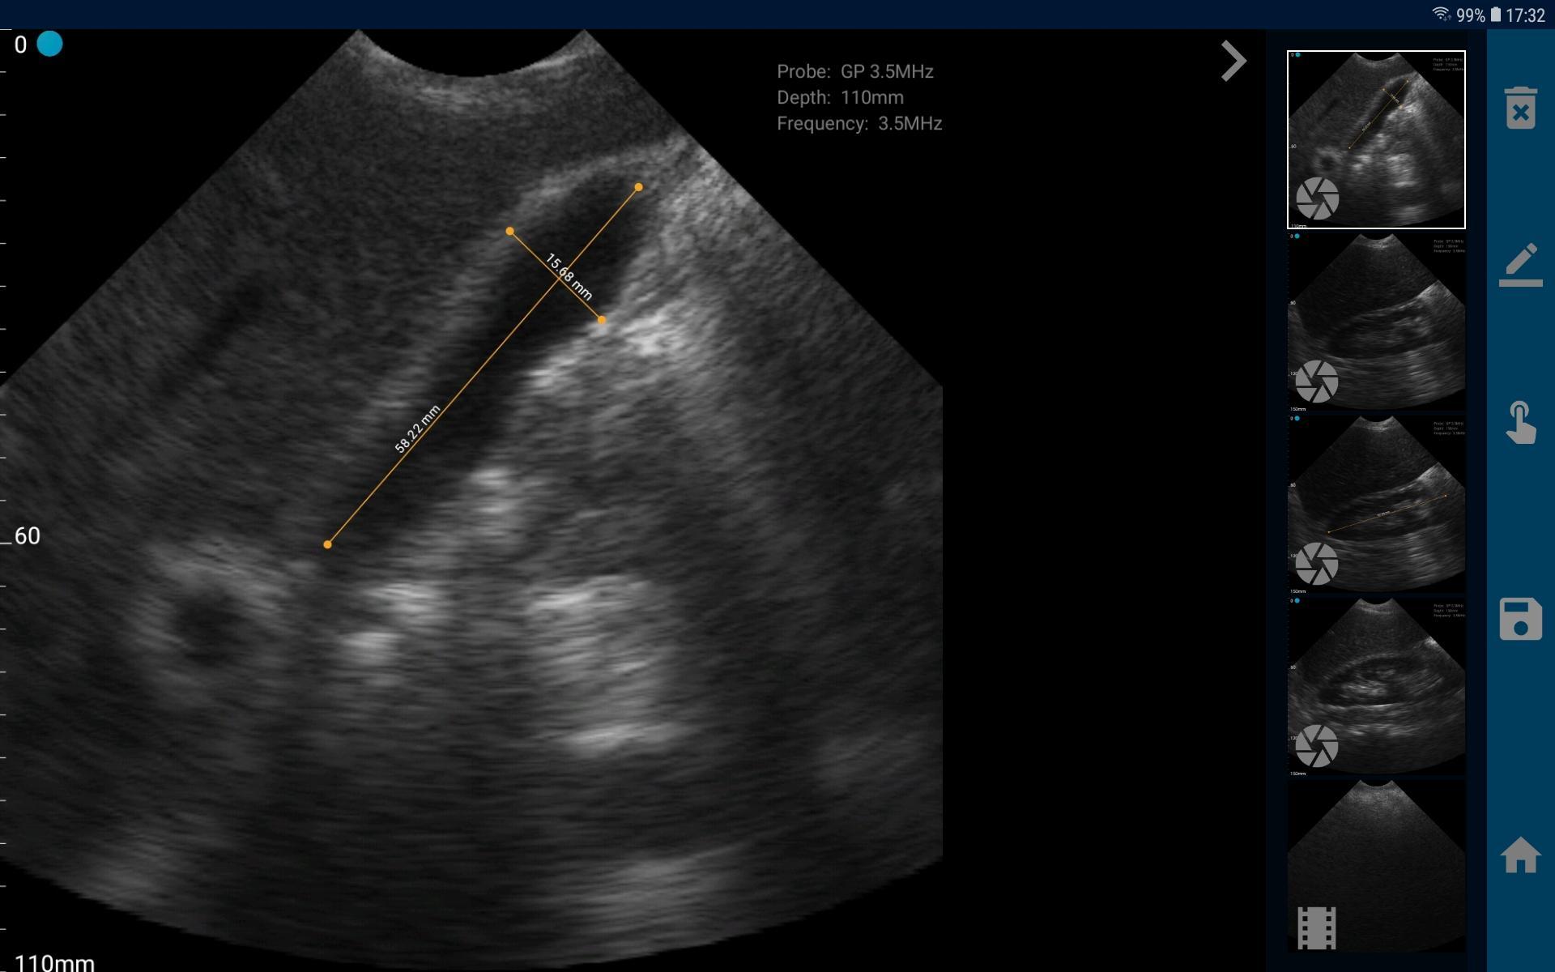Click the Depth 110mm info text
1555x972 pixels.
pyautogui.click(x=839, y=97)
